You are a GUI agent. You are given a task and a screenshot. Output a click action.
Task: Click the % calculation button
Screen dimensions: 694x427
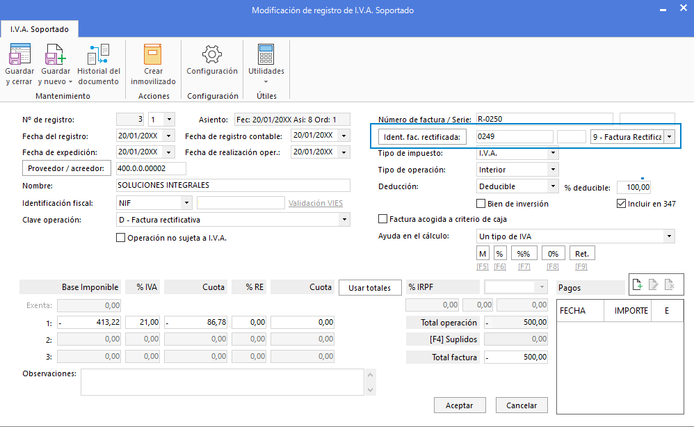tap(500, 254)
